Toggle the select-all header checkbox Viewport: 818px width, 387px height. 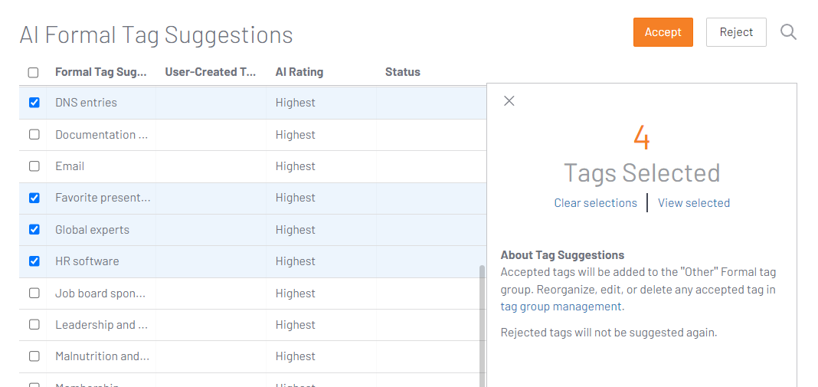(x=34, y=73)
